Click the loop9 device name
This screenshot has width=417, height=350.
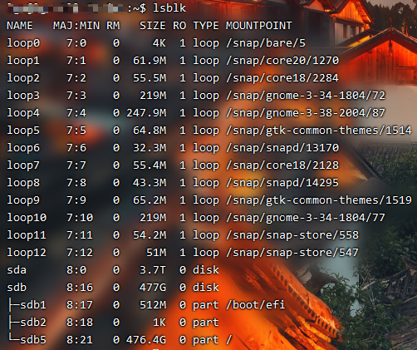pyautogui.click(x=23, y=200)
